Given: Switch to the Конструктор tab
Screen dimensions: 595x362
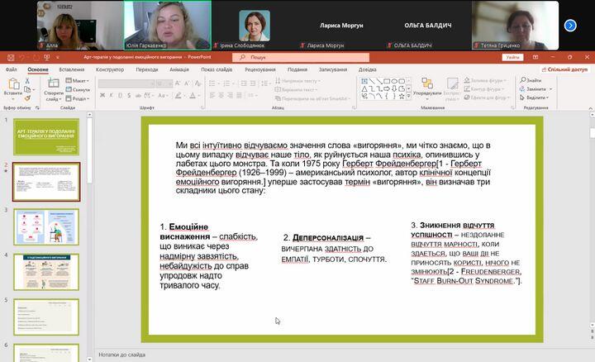Looking at the screenshot, I should click(x=110, y=69).
